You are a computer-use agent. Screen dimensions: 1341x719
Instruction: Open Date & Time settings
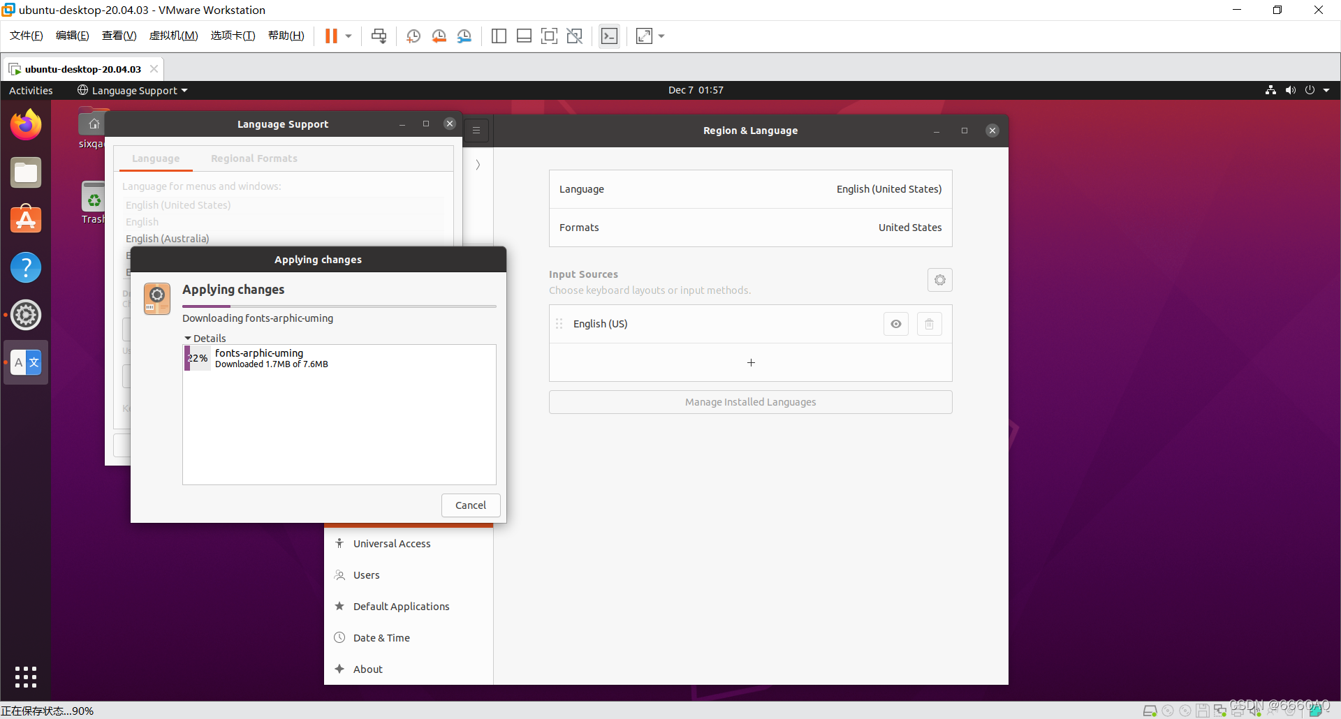pos(409,638)
